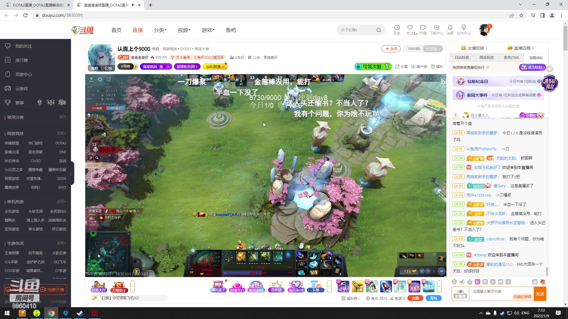
Task: Open 任务大厅 task hall
Action: [x=99, y=287]
